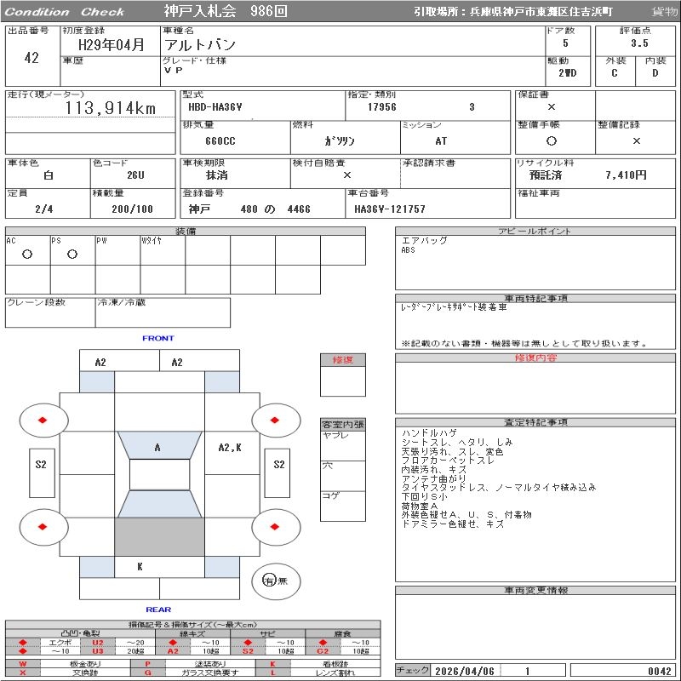Click the number 0042 beside the check date

click(x=659, y=671)
